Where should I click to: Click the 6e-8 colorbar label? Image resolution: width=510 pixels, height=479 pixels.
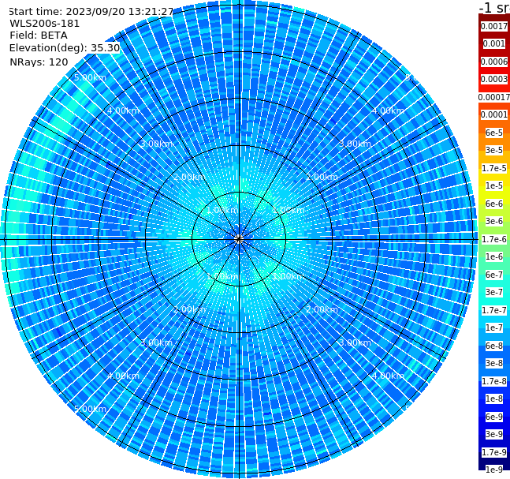[494, 346]
